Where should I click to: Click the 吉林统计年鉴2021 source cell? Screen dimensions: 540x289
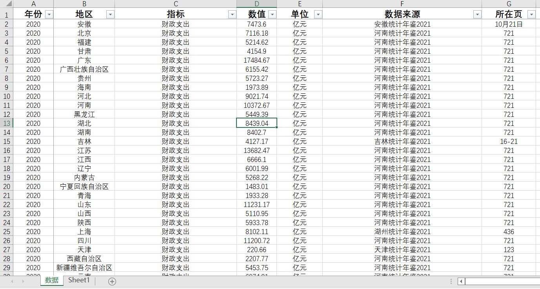pos(402,141)
